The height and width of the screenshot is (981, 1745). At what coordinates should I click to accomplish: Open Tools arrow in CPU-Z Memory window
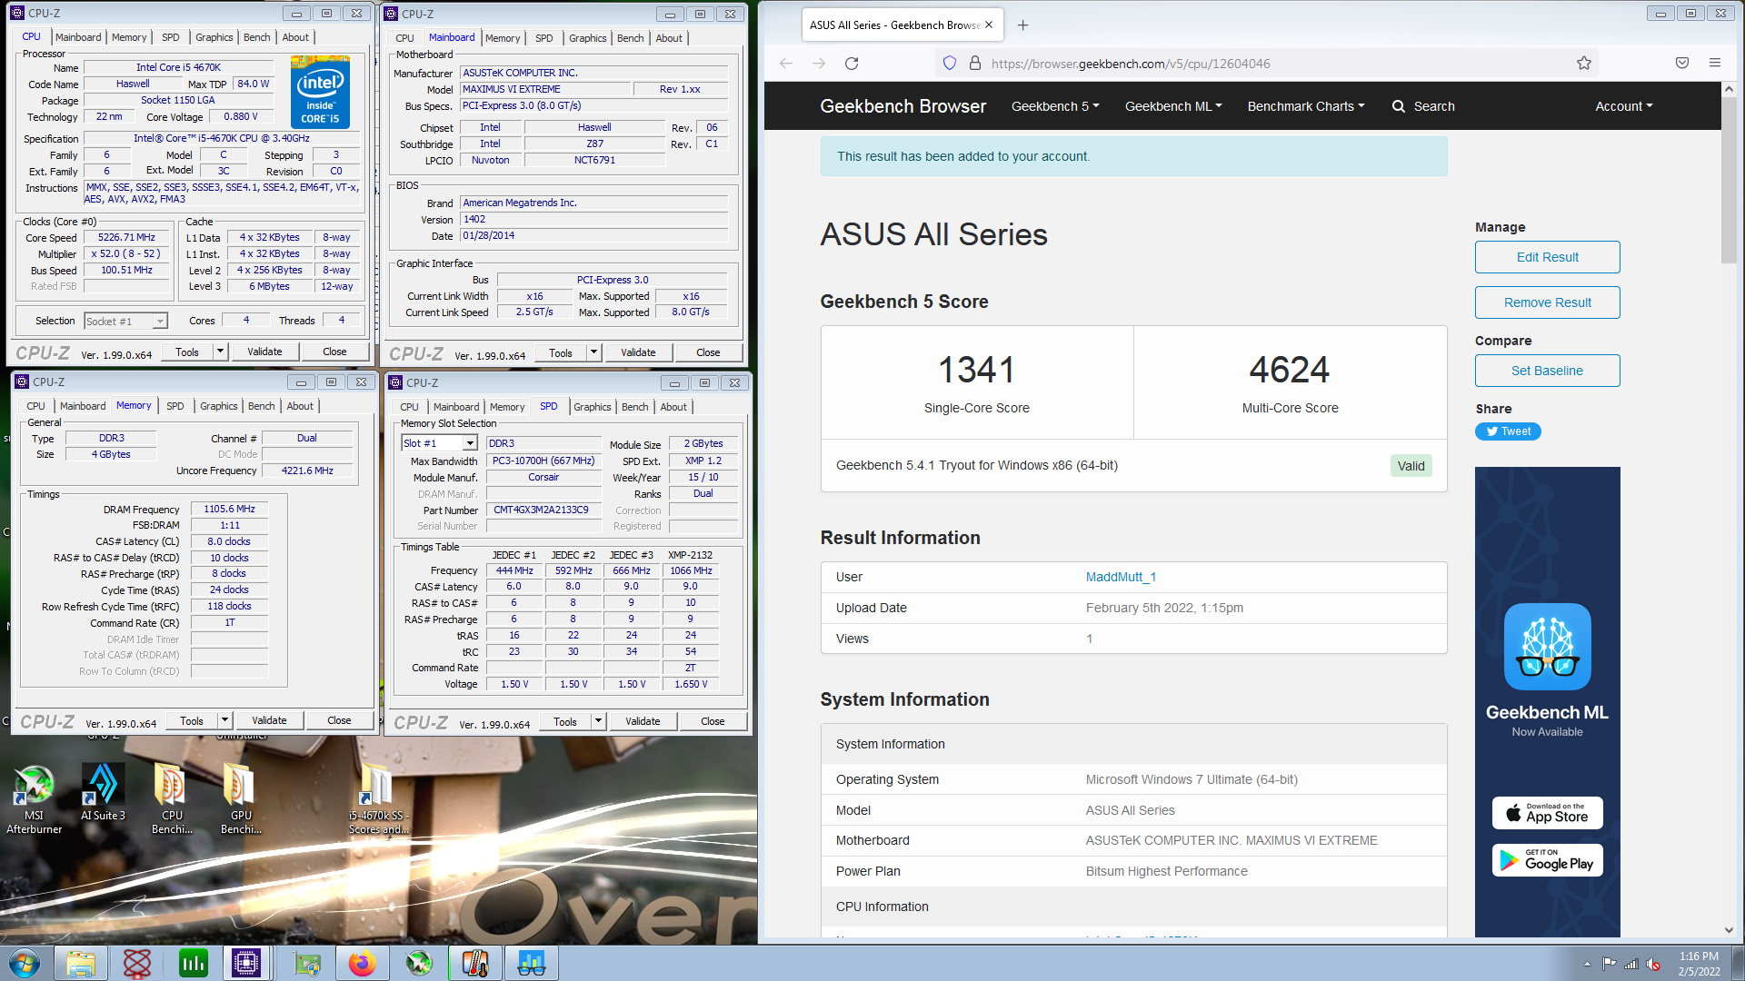224,720
